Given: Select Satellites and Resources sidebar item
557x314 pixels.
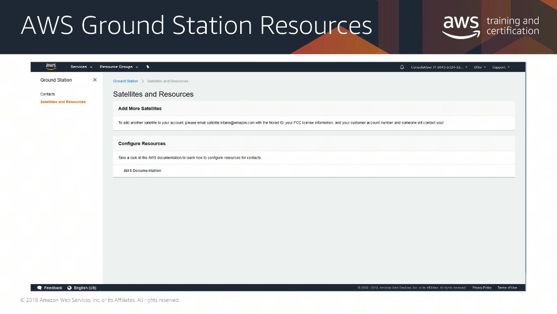Looking at the screenshot, I should point(63,102).
